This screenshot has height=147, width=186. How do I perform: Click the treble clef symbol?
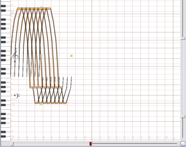[15, 56]
